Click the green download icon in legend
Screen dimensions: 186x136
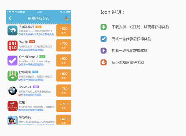coord(104,27)
